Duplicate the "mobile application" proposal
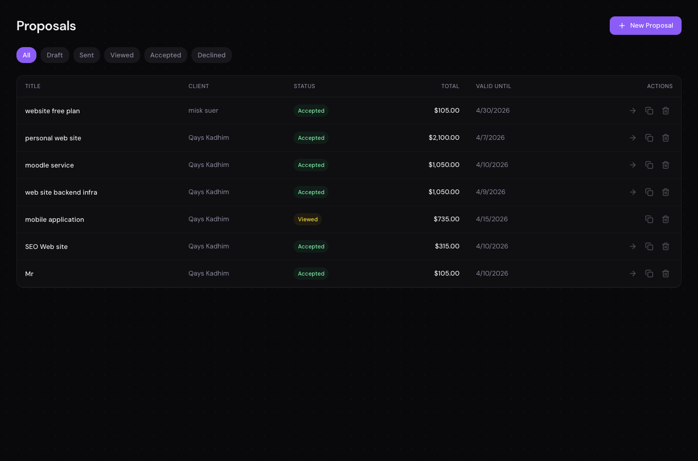The width and height of the screenshot is (698, 461). click(649, 219)
